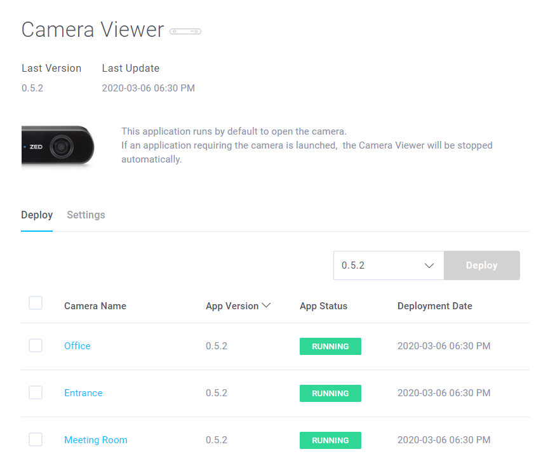Image resolution: width=541 pixels, height=461 pixels.
Task: Click Entrance row deployment date
Action: (444, 392)
